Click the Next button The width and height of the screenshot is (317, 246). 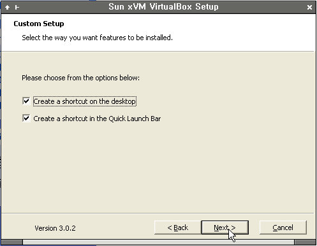tap(225, 228)
